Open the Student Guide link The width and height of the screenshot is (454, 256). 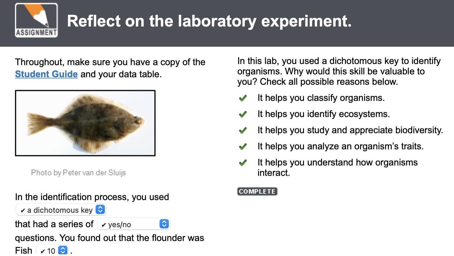pyautogui.click(x=46, y=74)
